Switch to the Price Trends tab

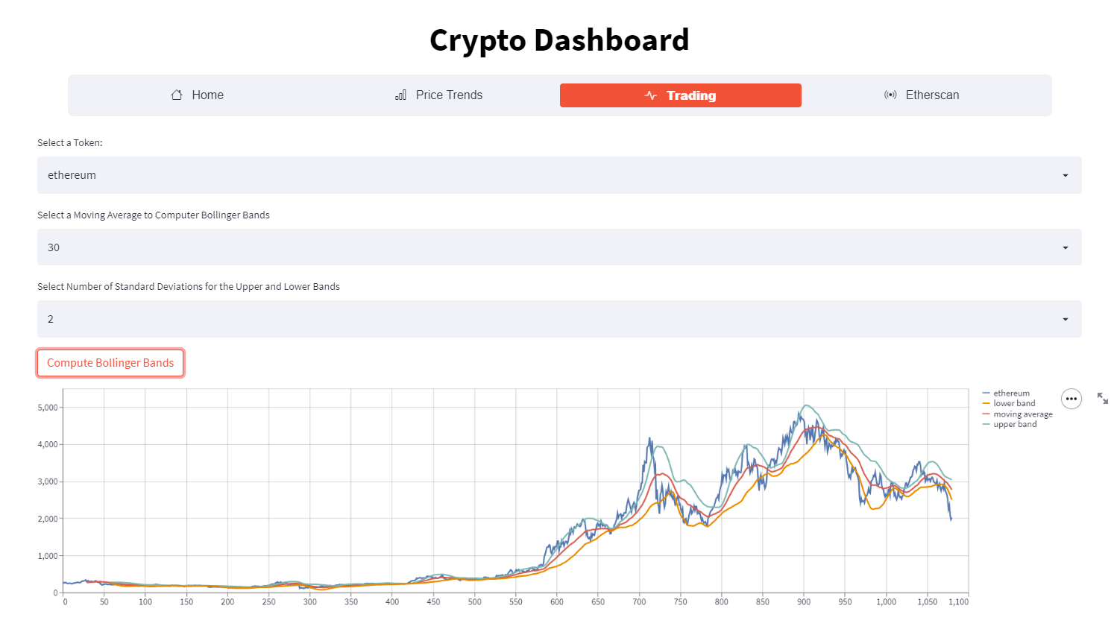point(438,95)
